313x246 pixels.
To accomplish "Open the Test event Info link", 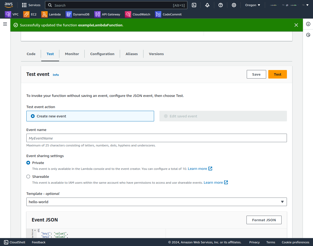I will tap(56, 75).
